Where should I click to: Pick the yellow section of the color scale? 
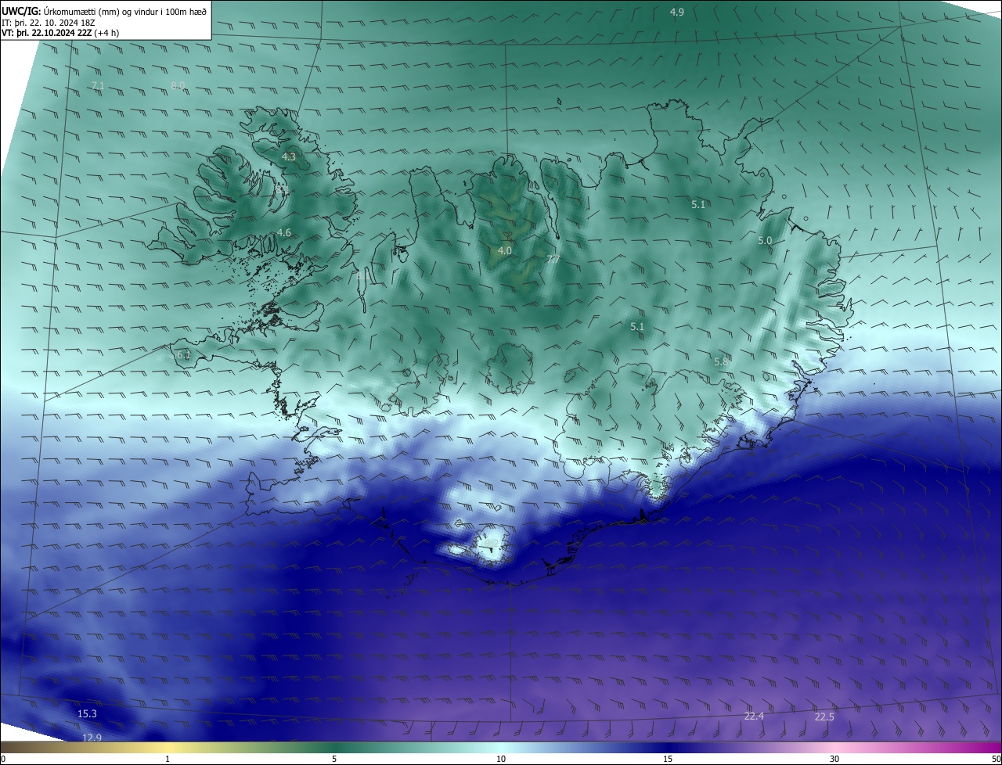168,748
